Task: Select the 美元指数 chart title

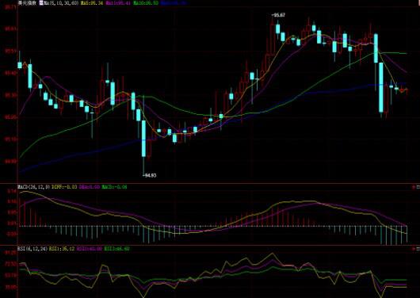Action: pos(27,3)
